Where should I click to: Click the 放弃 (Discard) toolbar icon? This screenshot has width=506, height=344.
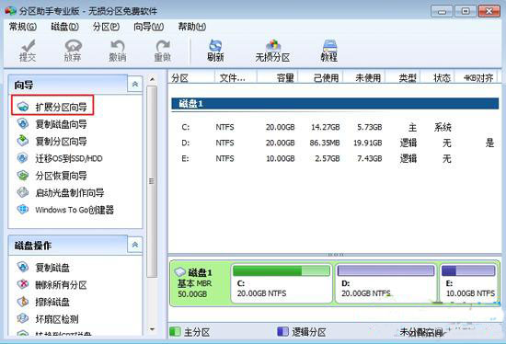point(73,51)
